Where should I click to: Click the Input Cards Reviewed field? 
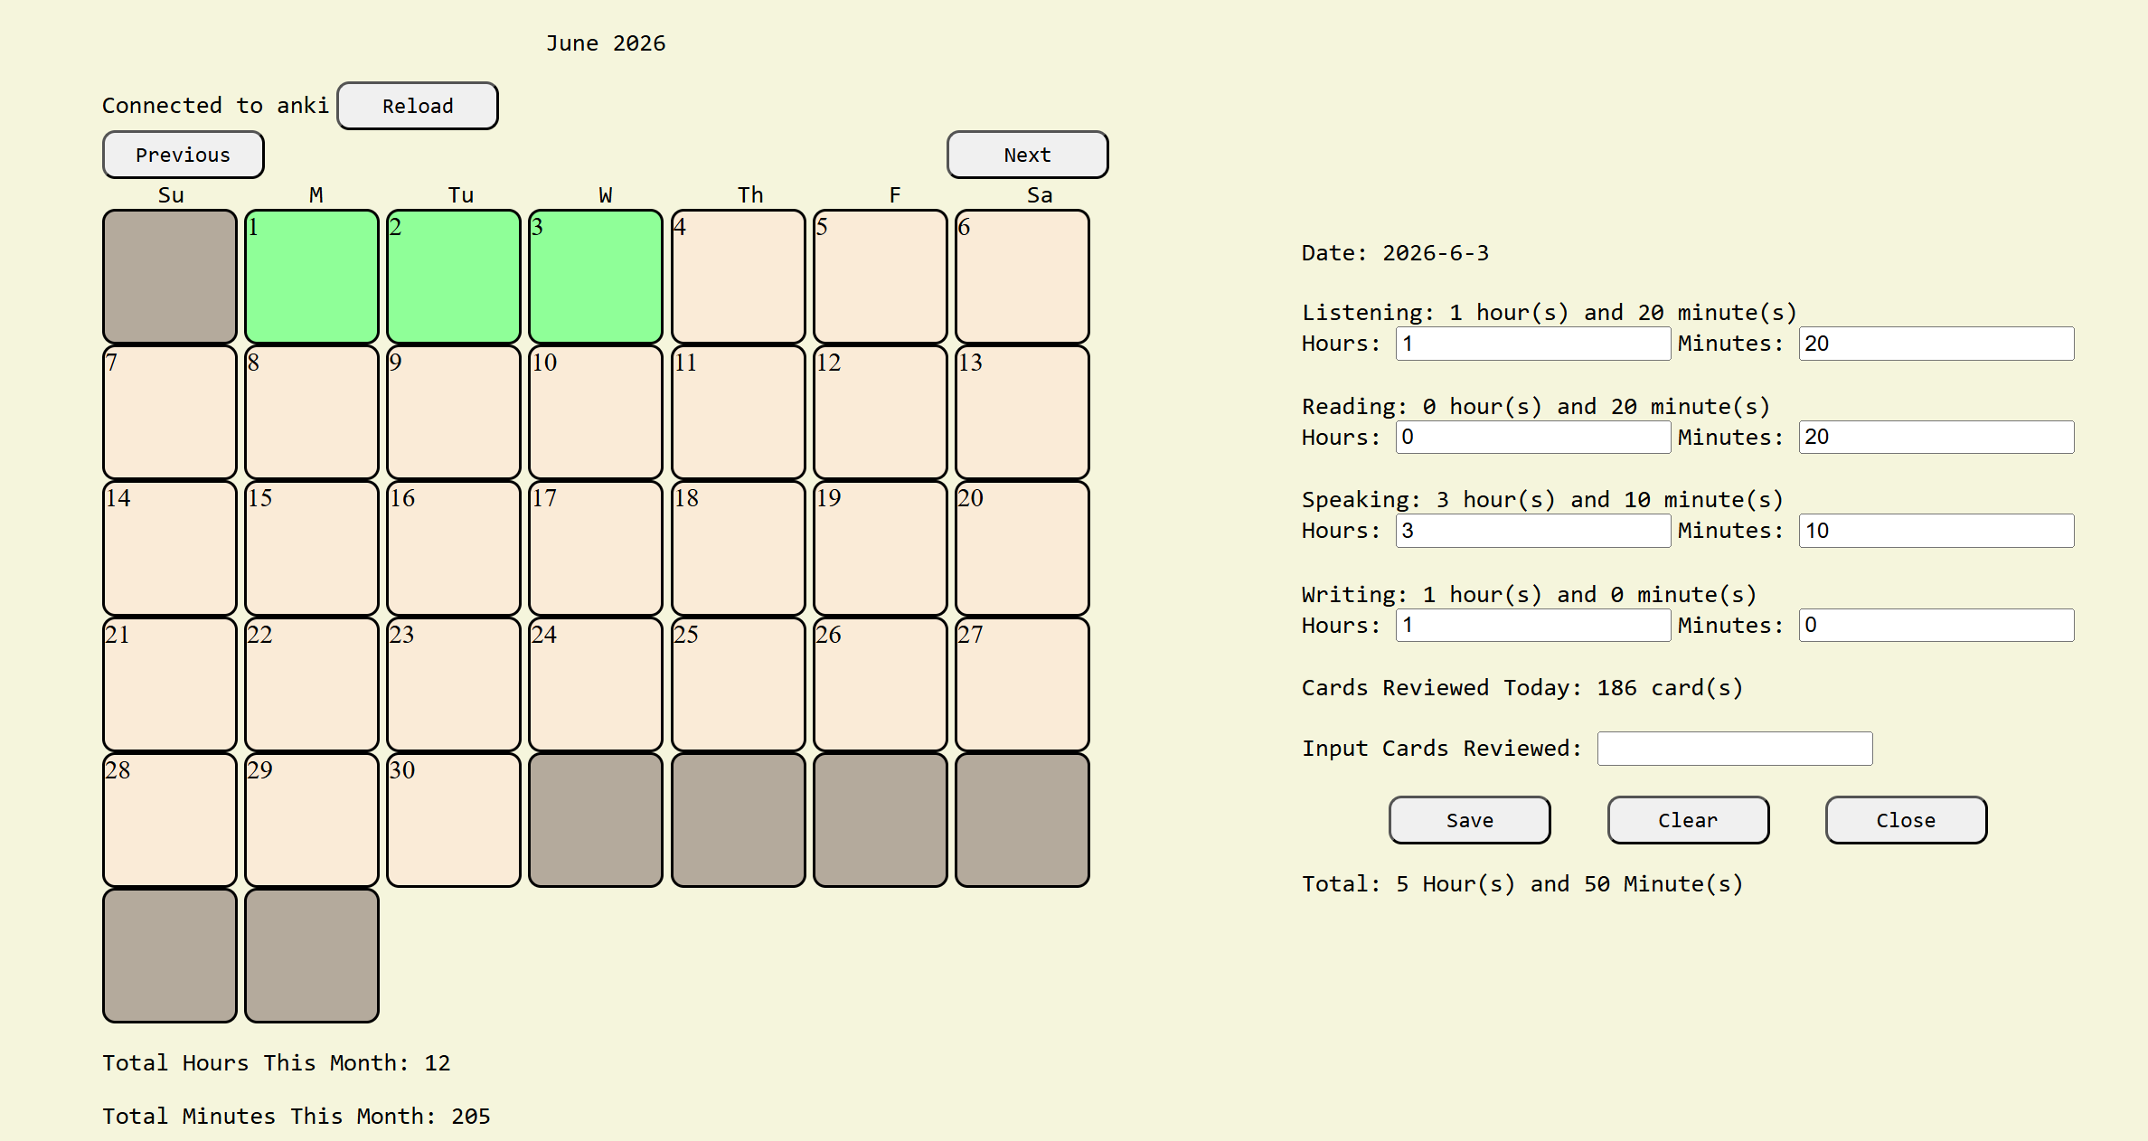point(1735,749)
